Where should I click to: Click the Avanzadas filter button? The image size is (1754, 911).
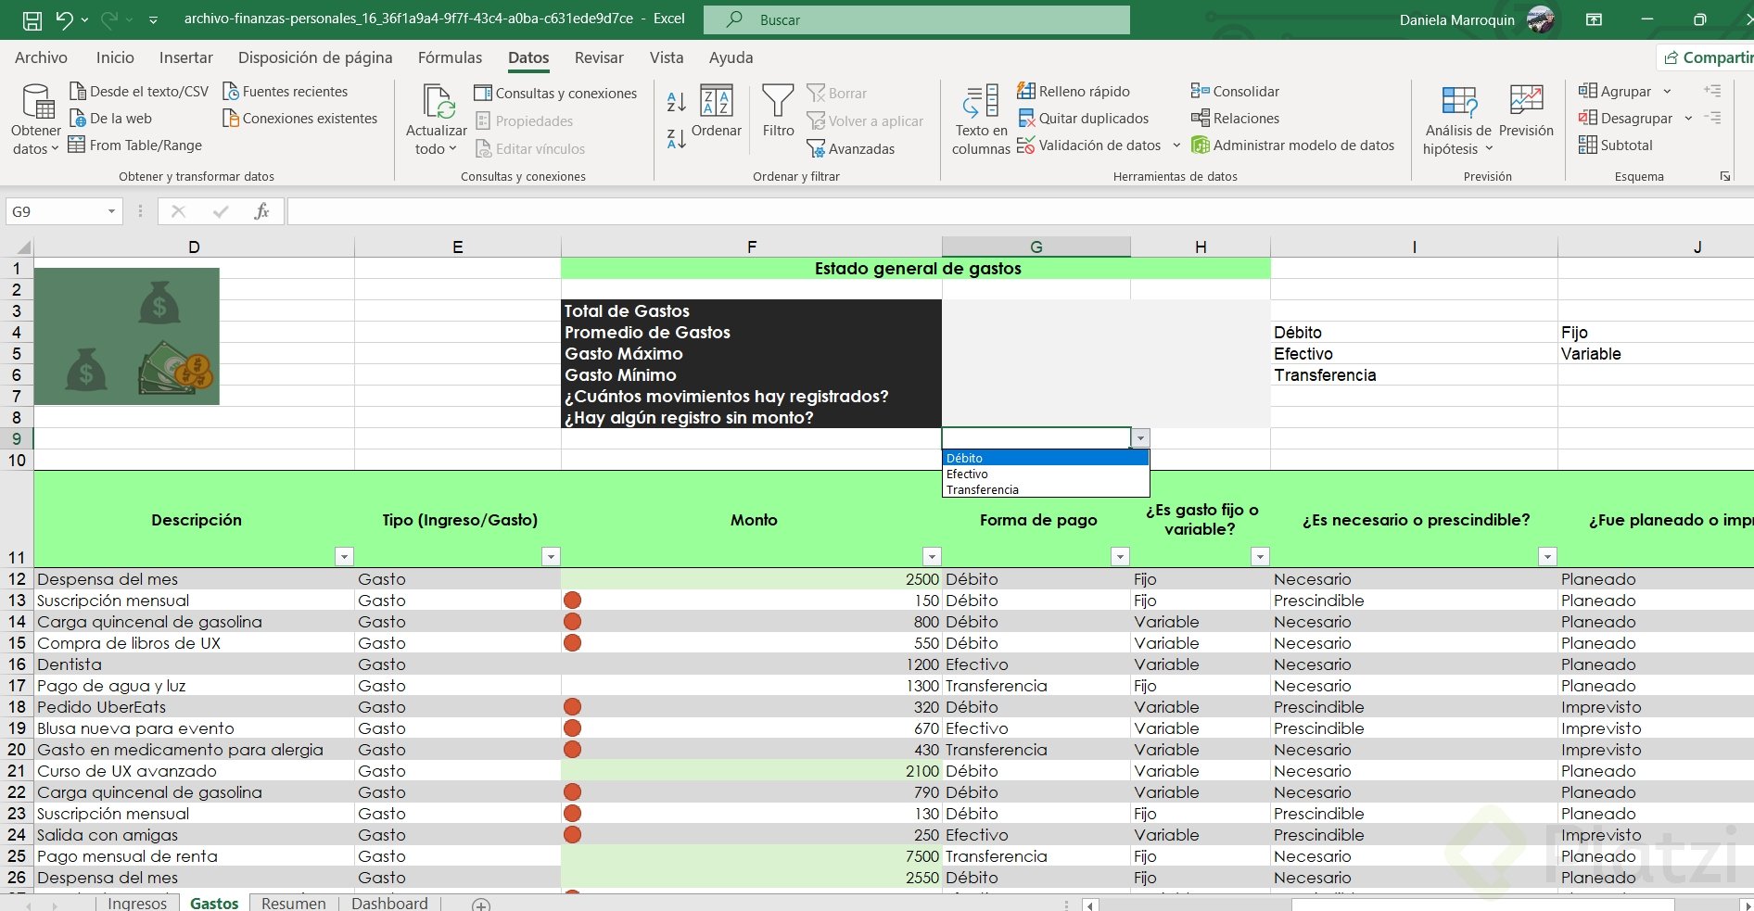(850, 148)
